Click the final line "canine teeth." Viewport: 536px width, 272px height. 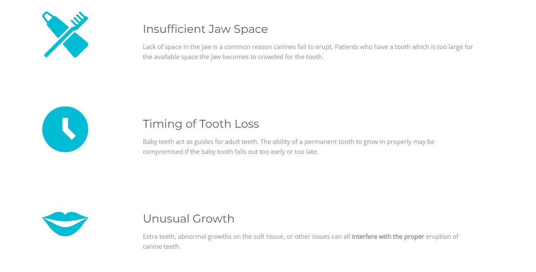pos(161,247)
